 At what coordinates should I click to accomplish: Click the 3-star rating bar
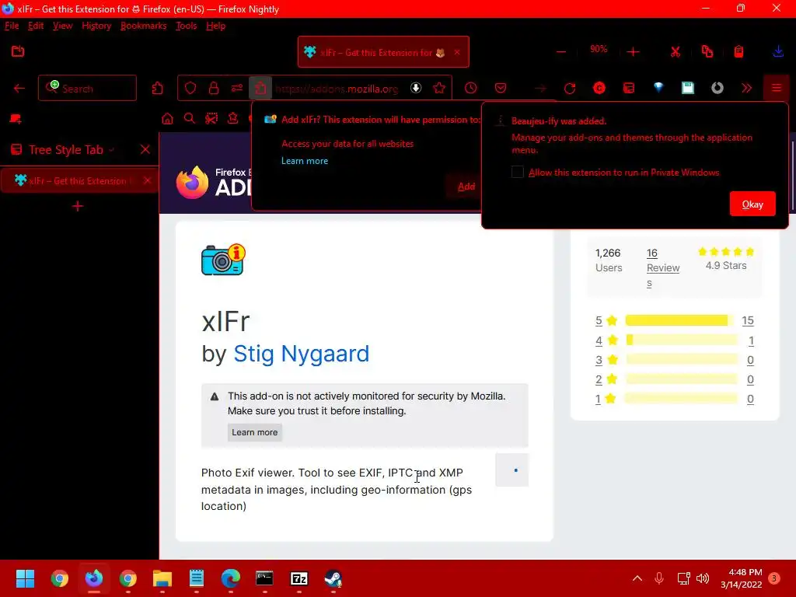(681, 359)
